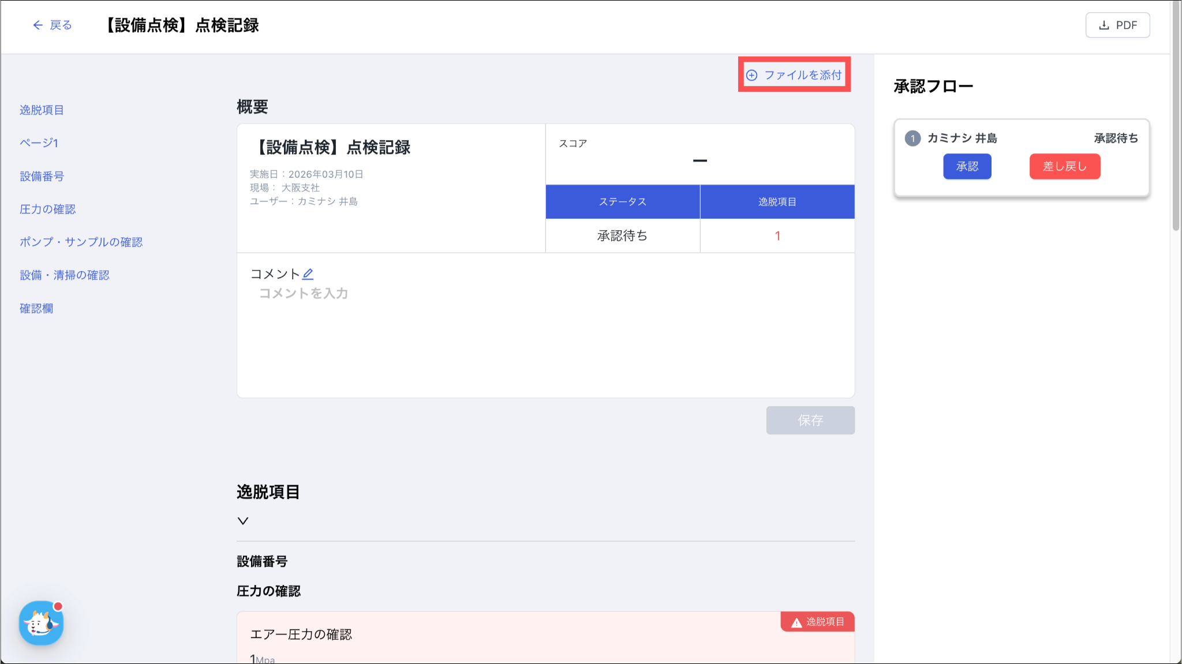Collapse the 逸脱項目 section chevron
This screenshot has height=664, width=1182.
[x=243, y=521]
